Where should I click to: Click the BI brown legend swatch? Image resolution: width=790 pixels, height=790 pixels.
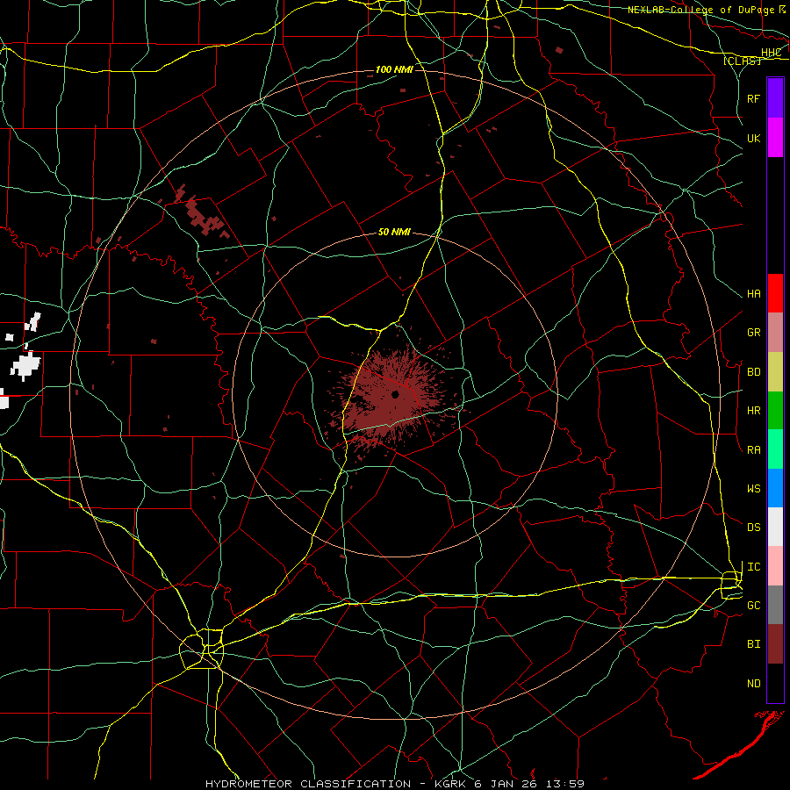775,644
